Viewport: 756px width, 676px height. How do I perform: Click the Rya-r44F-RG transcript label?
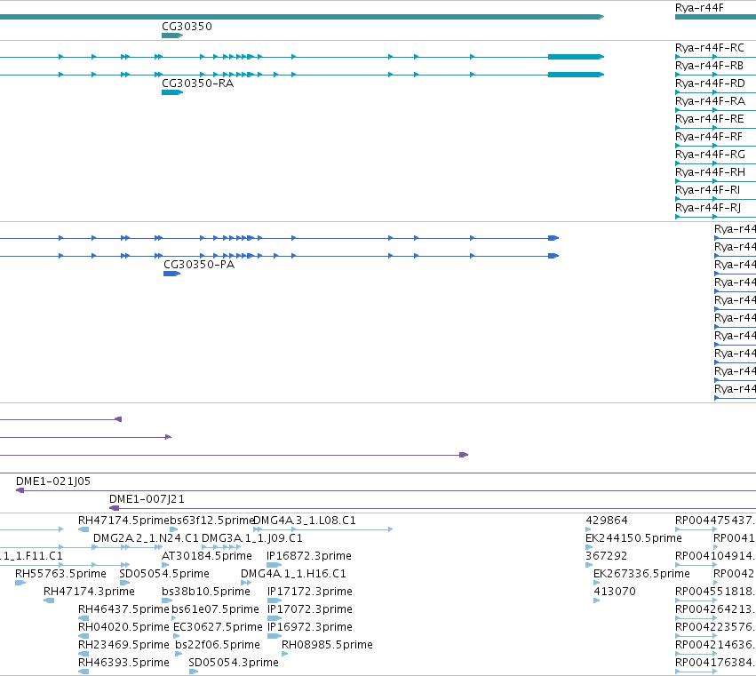(x=710, y=155)
